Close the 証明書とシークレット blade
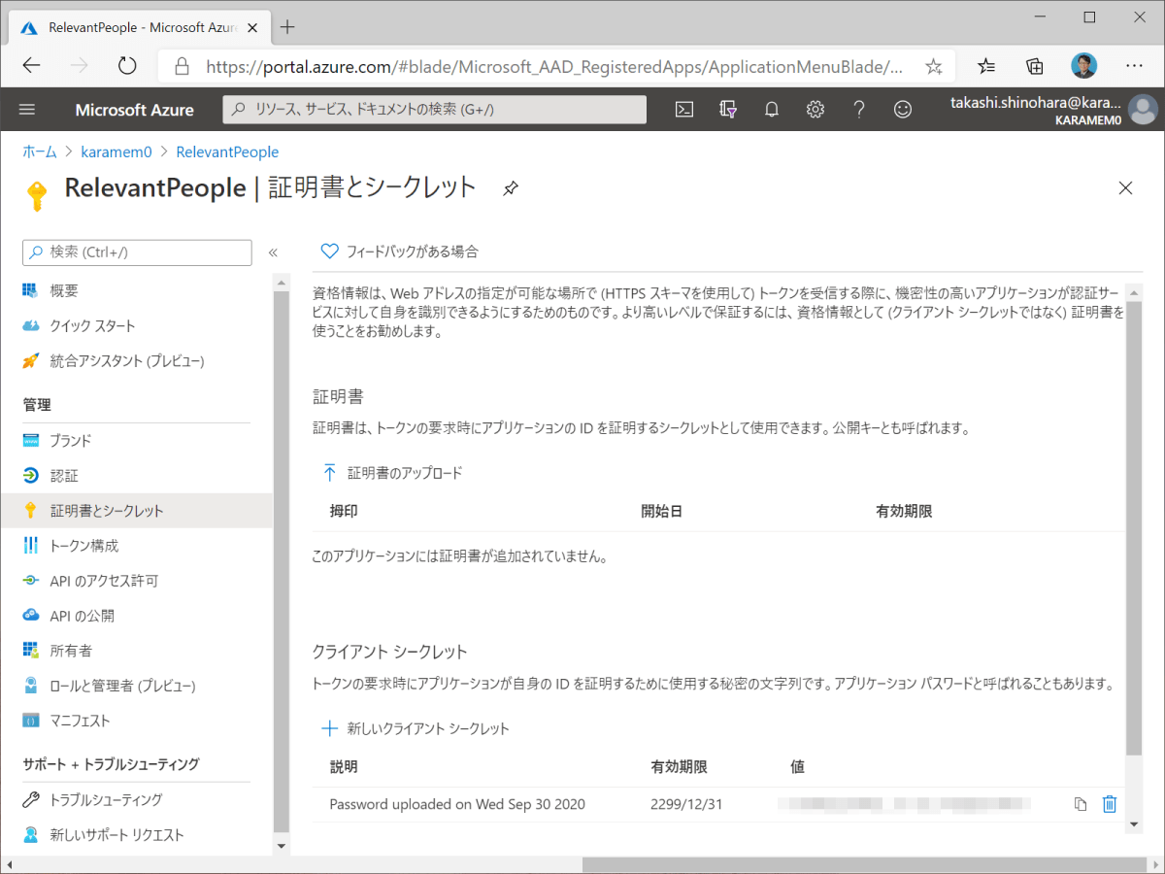This screenshot has width=1165, height=874. (1125, 188)
